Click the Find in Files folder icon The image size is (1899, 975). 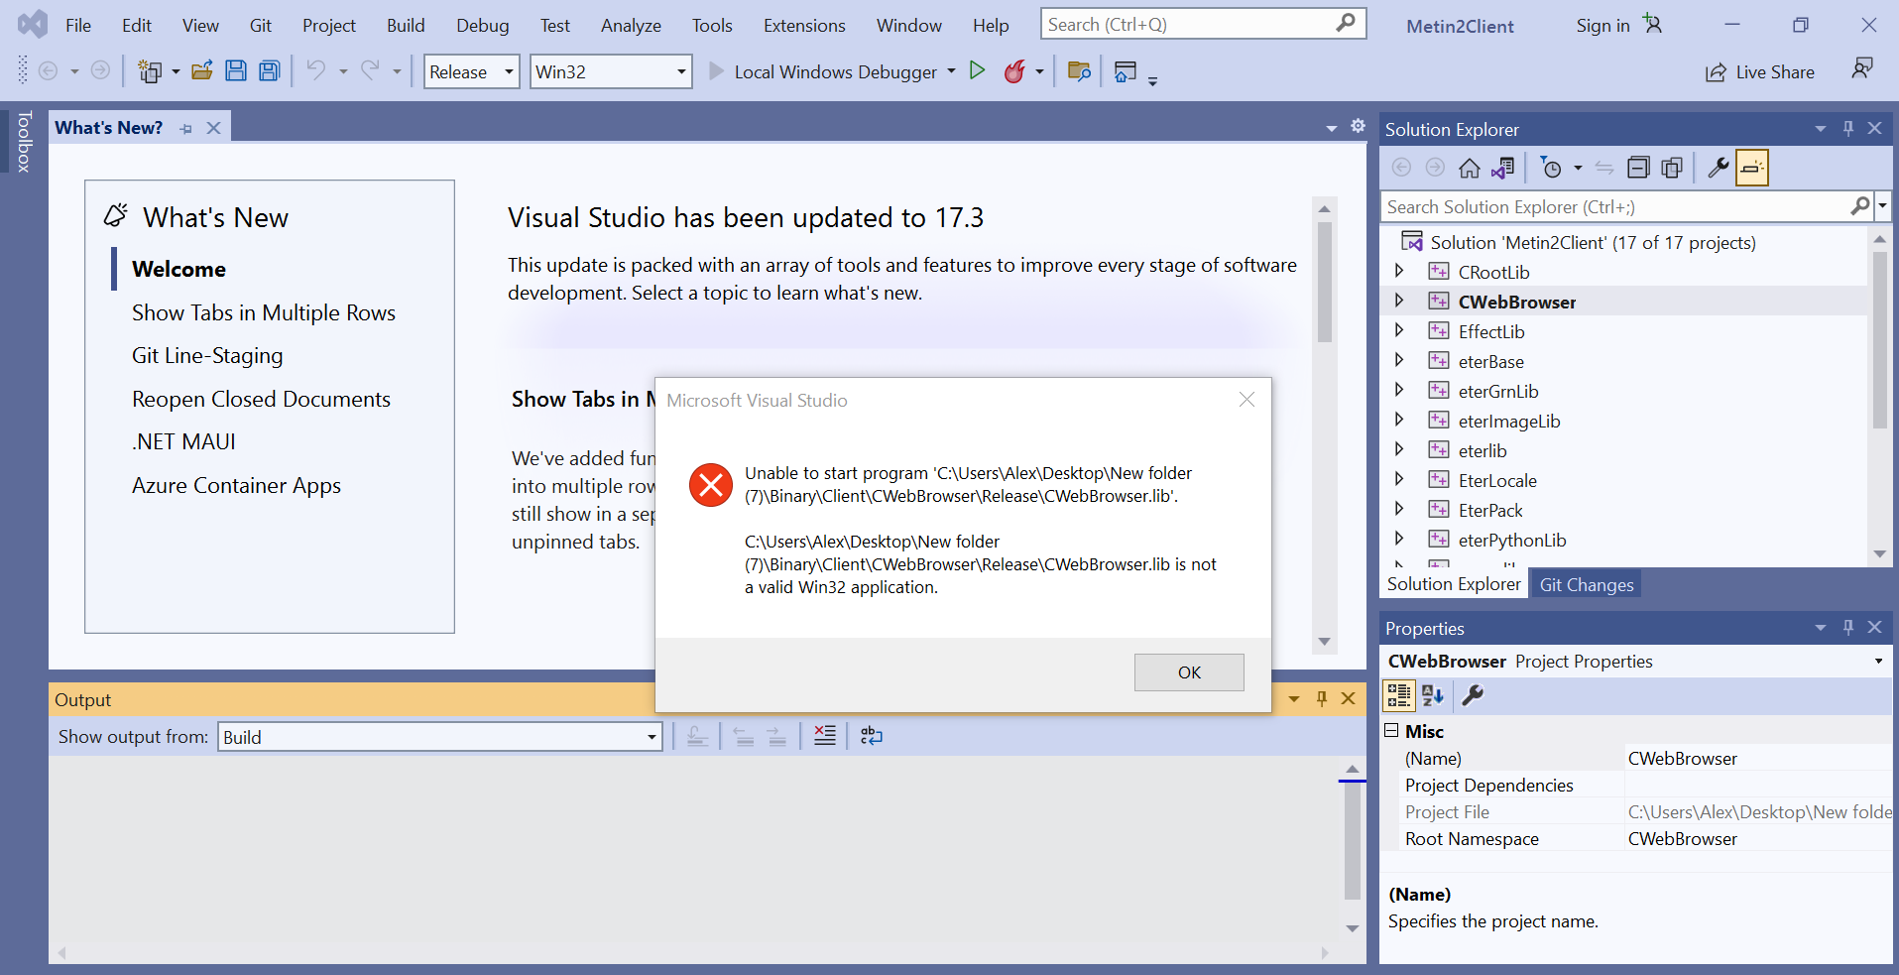[1079, 70]
